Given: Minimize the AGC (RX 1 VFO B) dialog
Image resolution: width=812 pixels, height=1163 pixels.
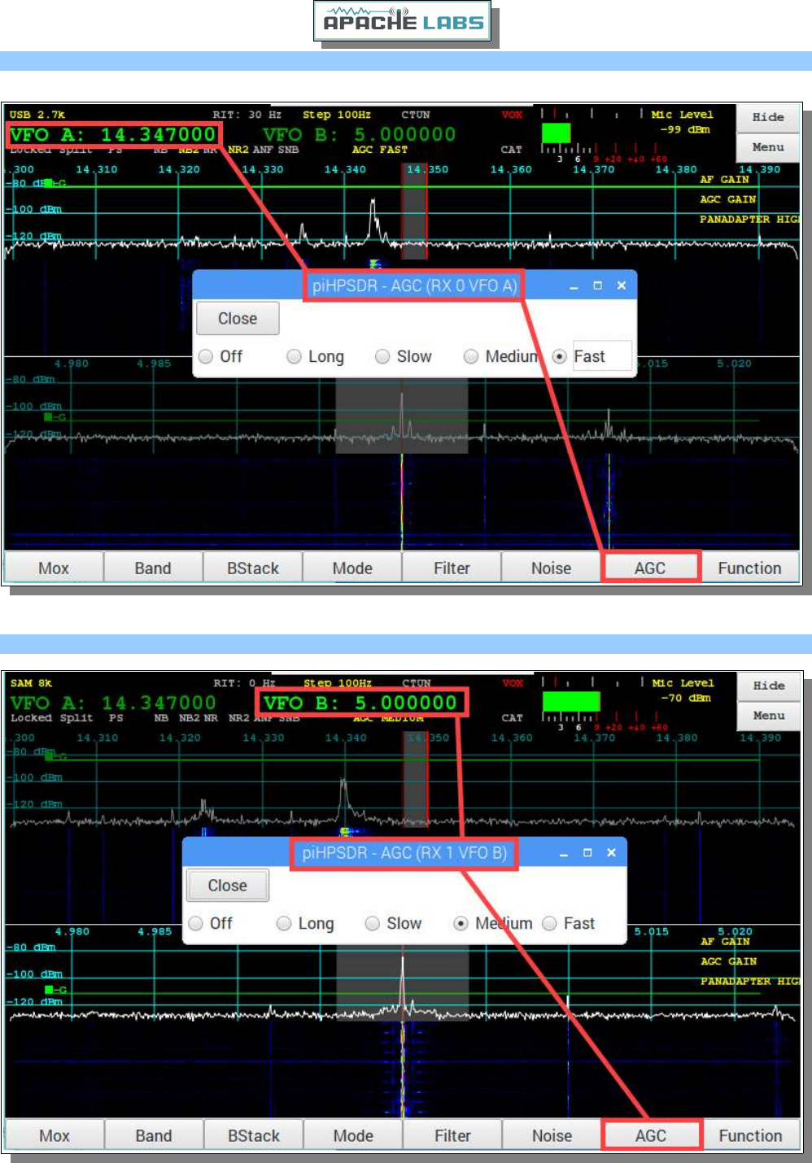Looking at the screenshot, I should pyautogui.click(x=564, y=854).
